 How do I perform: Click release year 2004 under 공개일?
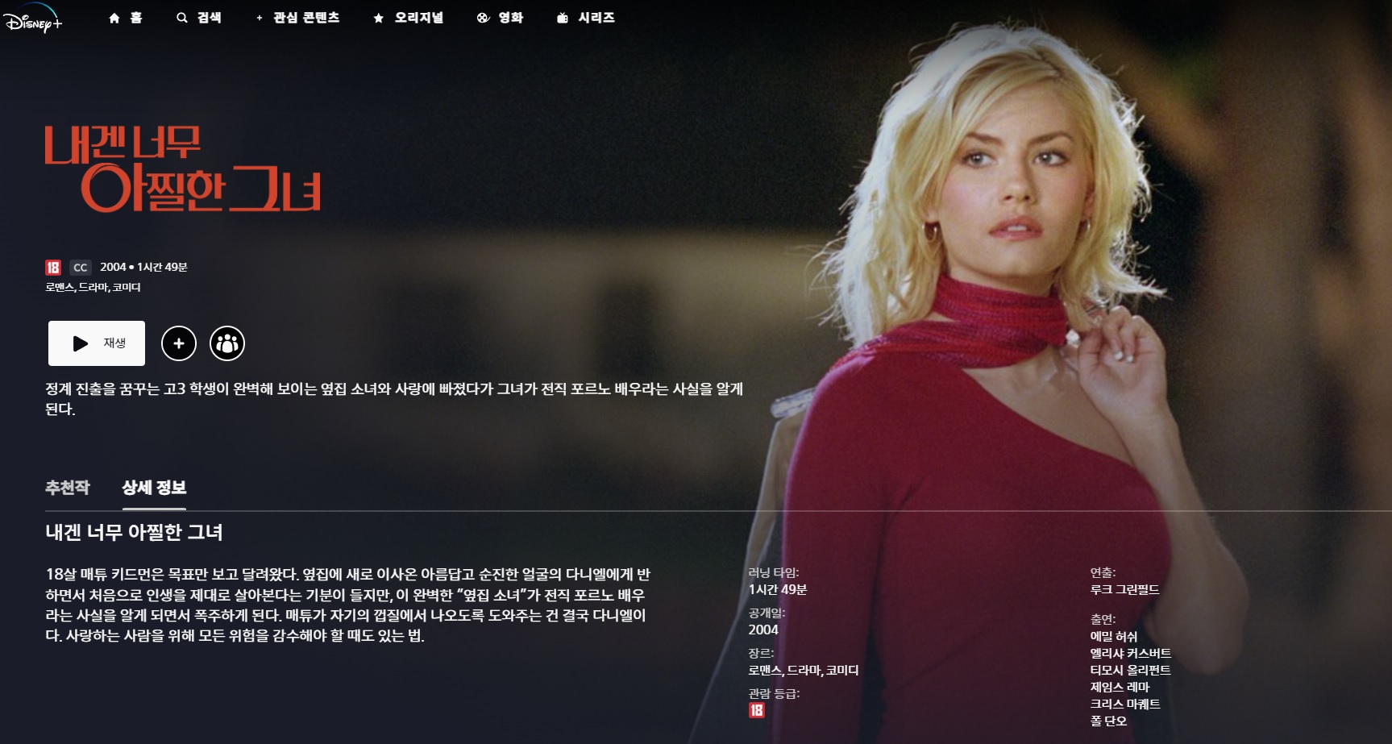pyautogui.click(x=763, y=630)
